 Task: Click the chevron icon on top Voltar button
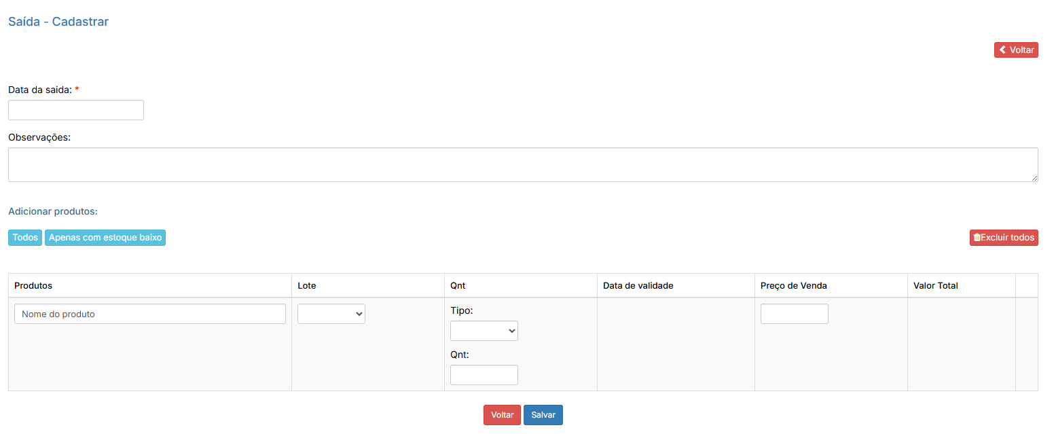point(1002,50)
